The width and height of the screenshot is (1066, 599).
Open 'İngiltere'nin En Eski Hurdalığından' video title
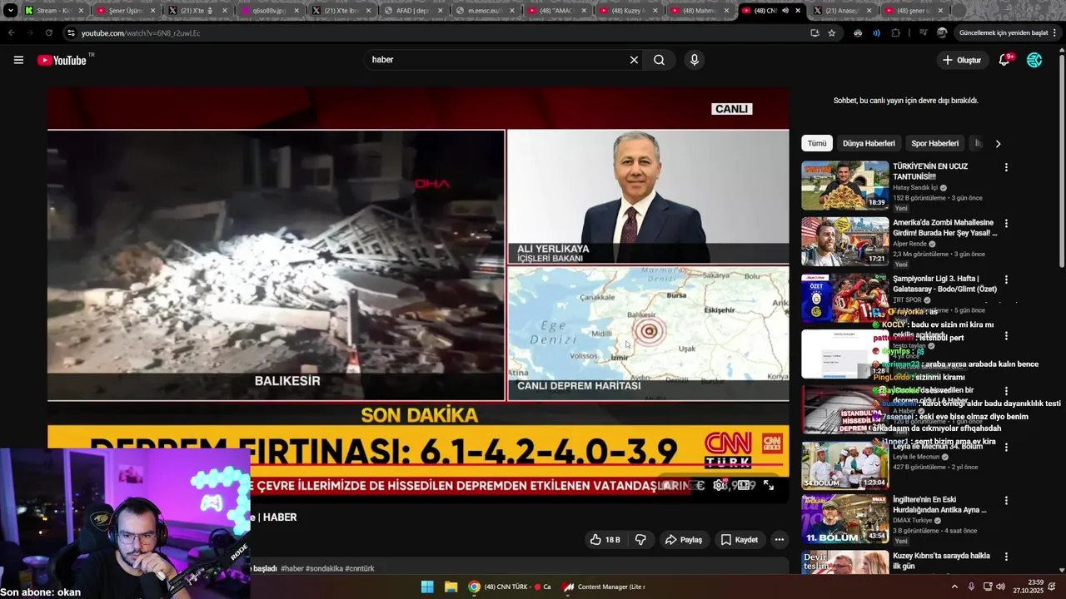[x=939, y=505]
